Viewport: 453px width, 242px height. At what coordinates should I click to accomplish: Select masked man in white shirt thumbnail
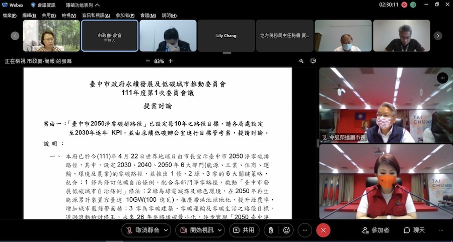tap(343, 36)
